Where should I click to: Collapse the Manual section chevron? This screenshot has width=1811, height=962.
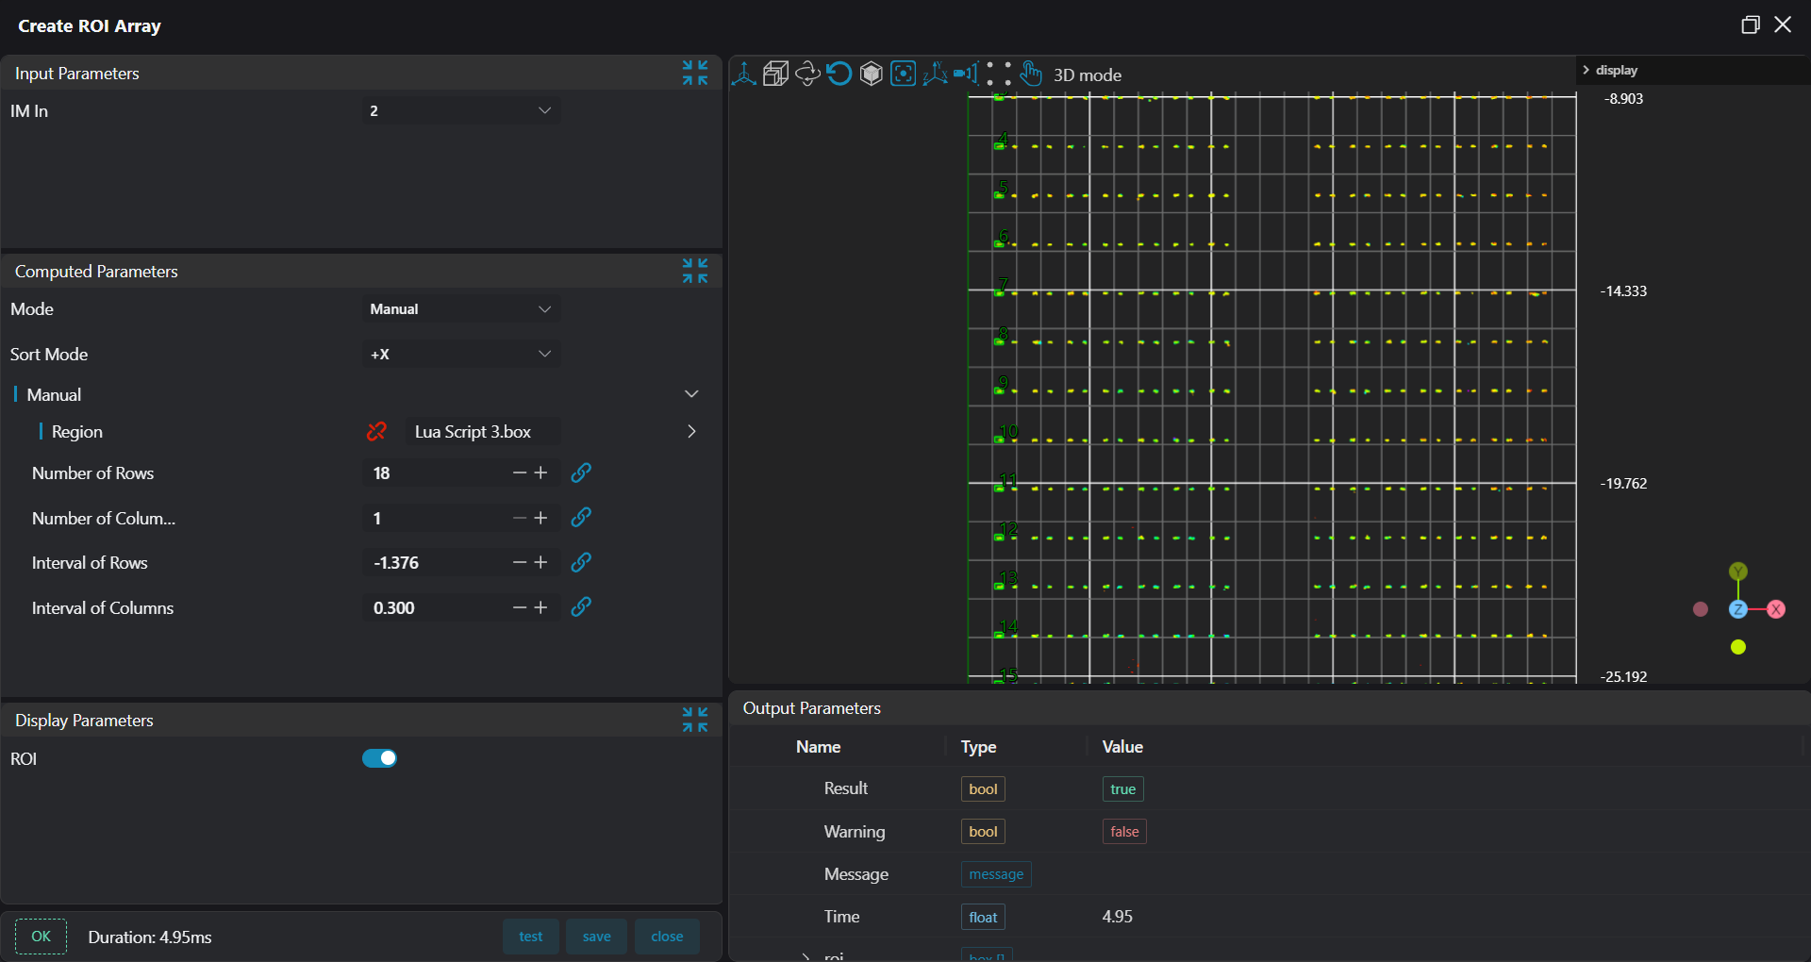click(691, 394)
